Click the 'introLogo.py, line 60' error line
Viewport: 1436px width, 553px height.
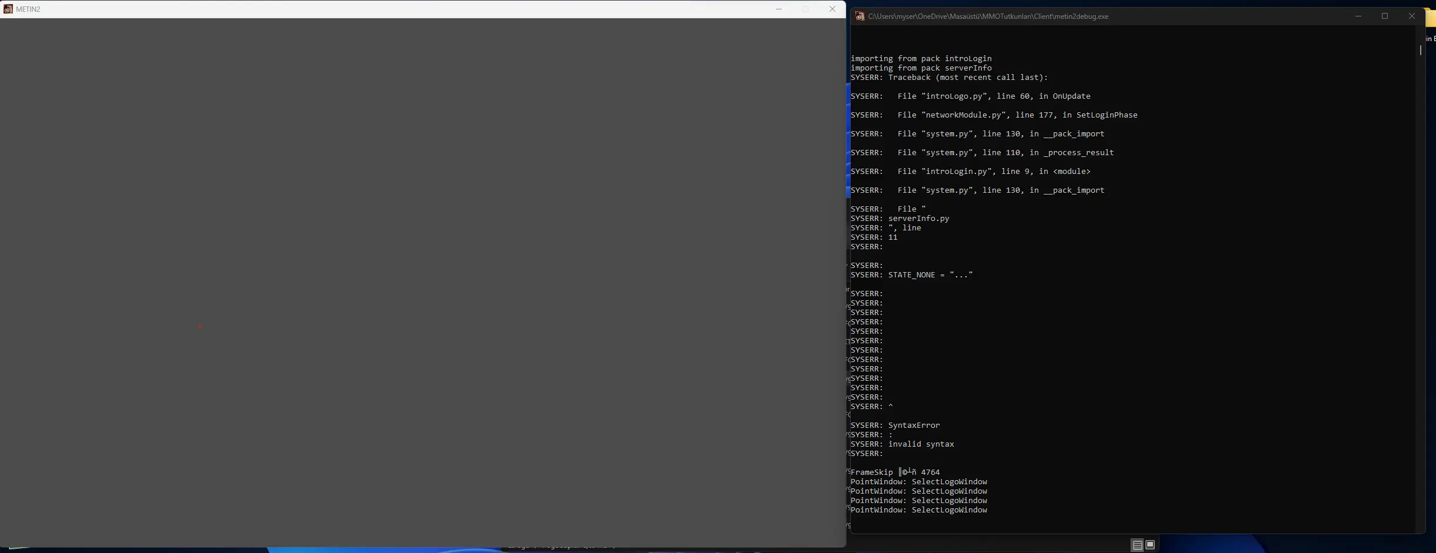pos(971,96)
